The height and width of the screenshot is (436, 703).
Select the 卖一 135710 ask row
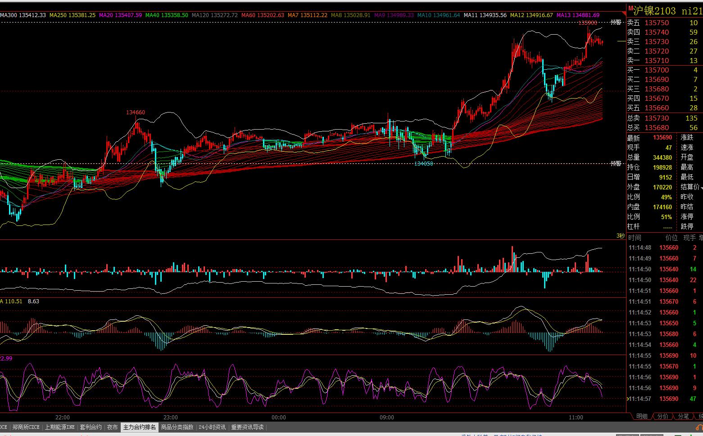click(664, 60)
